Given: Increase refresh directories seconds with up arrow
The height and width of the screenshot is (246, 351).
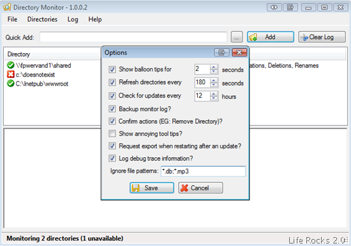Looking at the screenshot, I should click(214, 81).
